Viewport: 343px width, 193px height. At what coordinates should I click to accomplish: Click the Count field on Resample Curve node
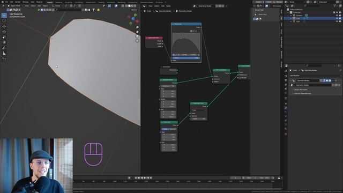click(199, 119)
